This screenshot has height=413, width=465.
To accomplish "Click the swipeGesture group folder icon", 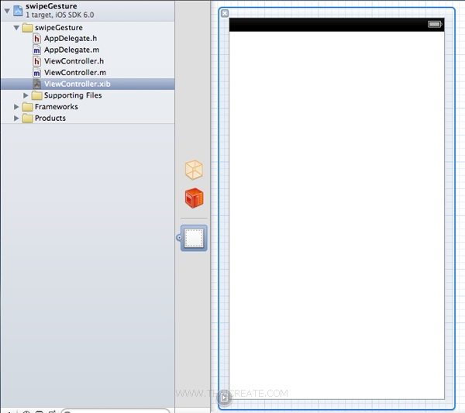I will [x=27, y=28].
